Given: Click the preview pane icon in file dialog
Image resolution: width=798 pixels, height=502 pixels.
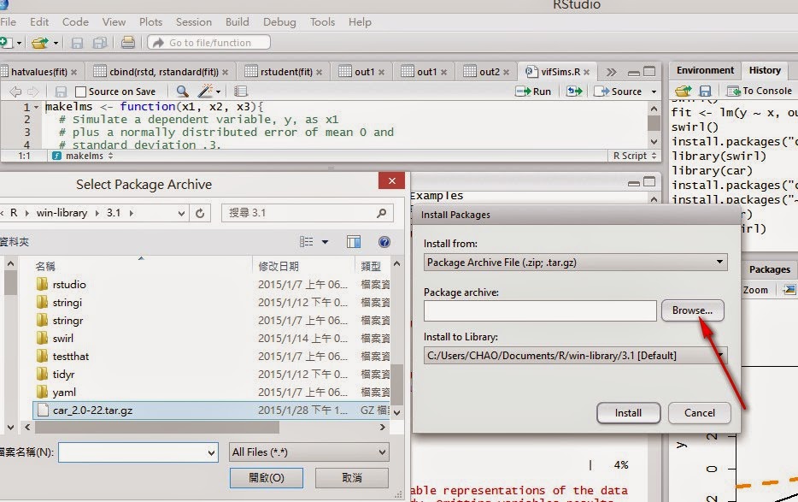Looking at the screenshot, I should [354, 242].
